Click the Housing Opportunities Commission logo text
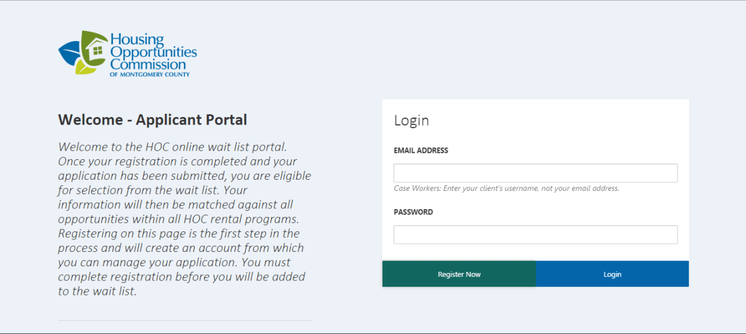The height and width of the screenshot is (334, 746). [x=152, y=53]
